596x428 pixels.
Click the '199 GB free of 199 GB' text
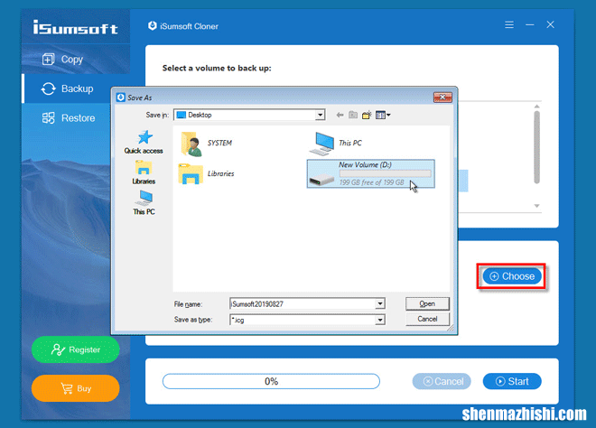(x=371, y=182)
